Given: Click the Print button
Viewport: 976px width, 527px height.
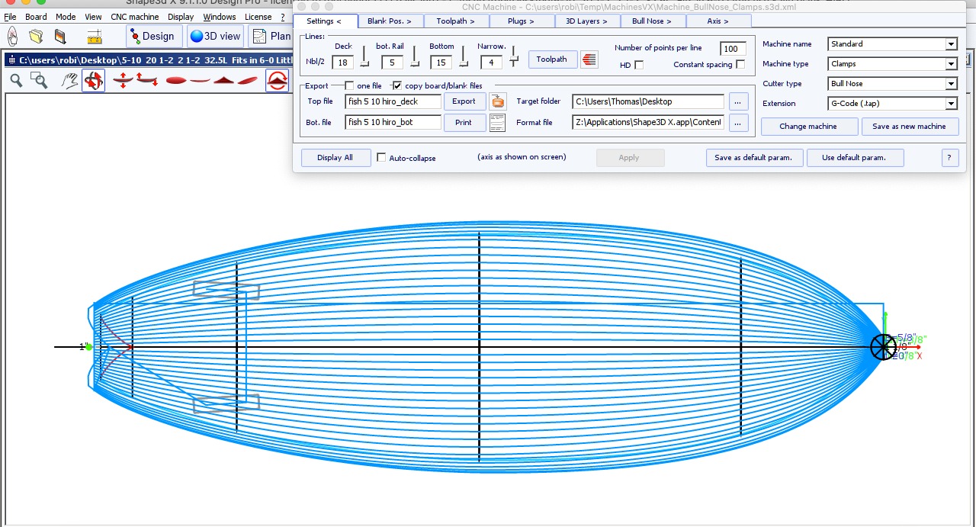Looking at the screenshot, I should pos(464,122).
